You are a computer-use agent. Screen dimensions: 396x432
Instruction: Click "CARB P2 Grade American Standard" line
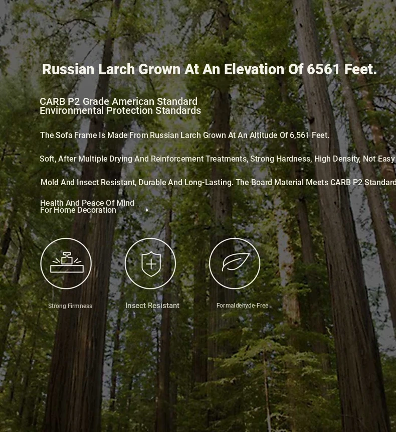pos(119,101)
